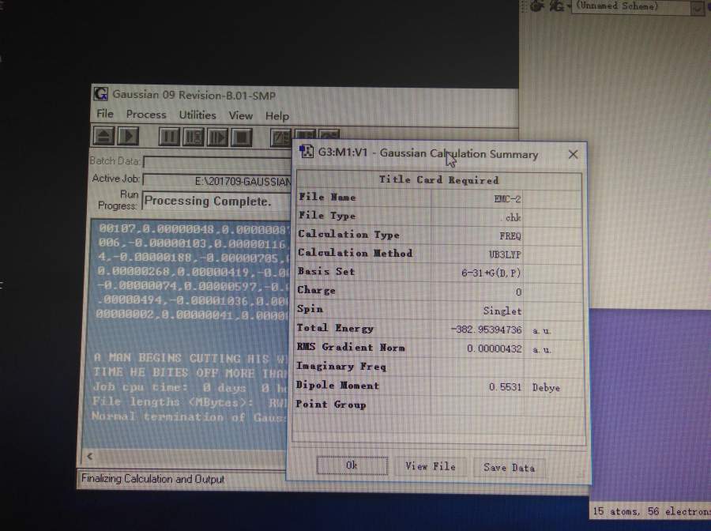
Task: Click the Calculation Type value 'FREQ'
Action: click(510, 235)
